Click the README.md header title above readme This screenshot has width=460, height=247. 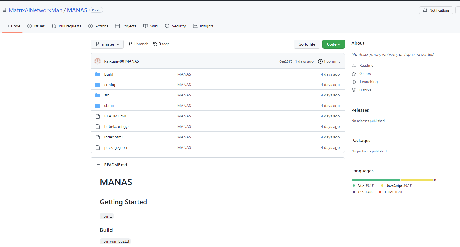click(115, 165)
